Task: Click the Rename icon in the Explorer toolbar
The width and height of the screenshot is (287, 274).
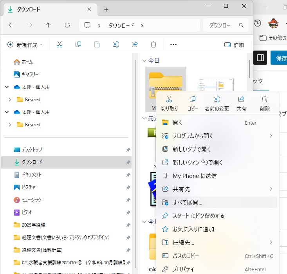Action: (116, 45)
